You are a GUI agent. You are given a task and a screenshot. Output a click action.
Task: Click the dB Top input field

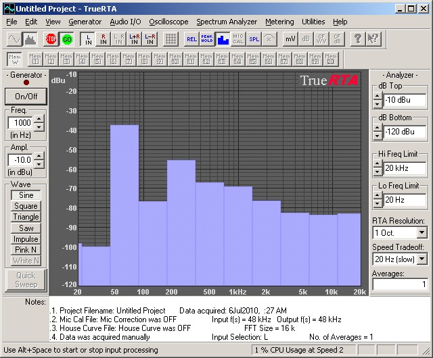(405, 101)
